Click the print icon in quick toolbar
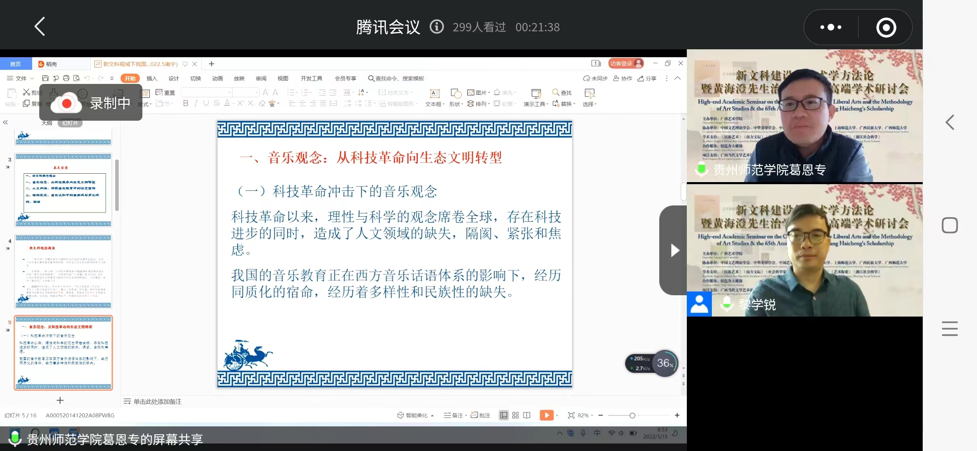The image size is (977, 451). (66, 78)
